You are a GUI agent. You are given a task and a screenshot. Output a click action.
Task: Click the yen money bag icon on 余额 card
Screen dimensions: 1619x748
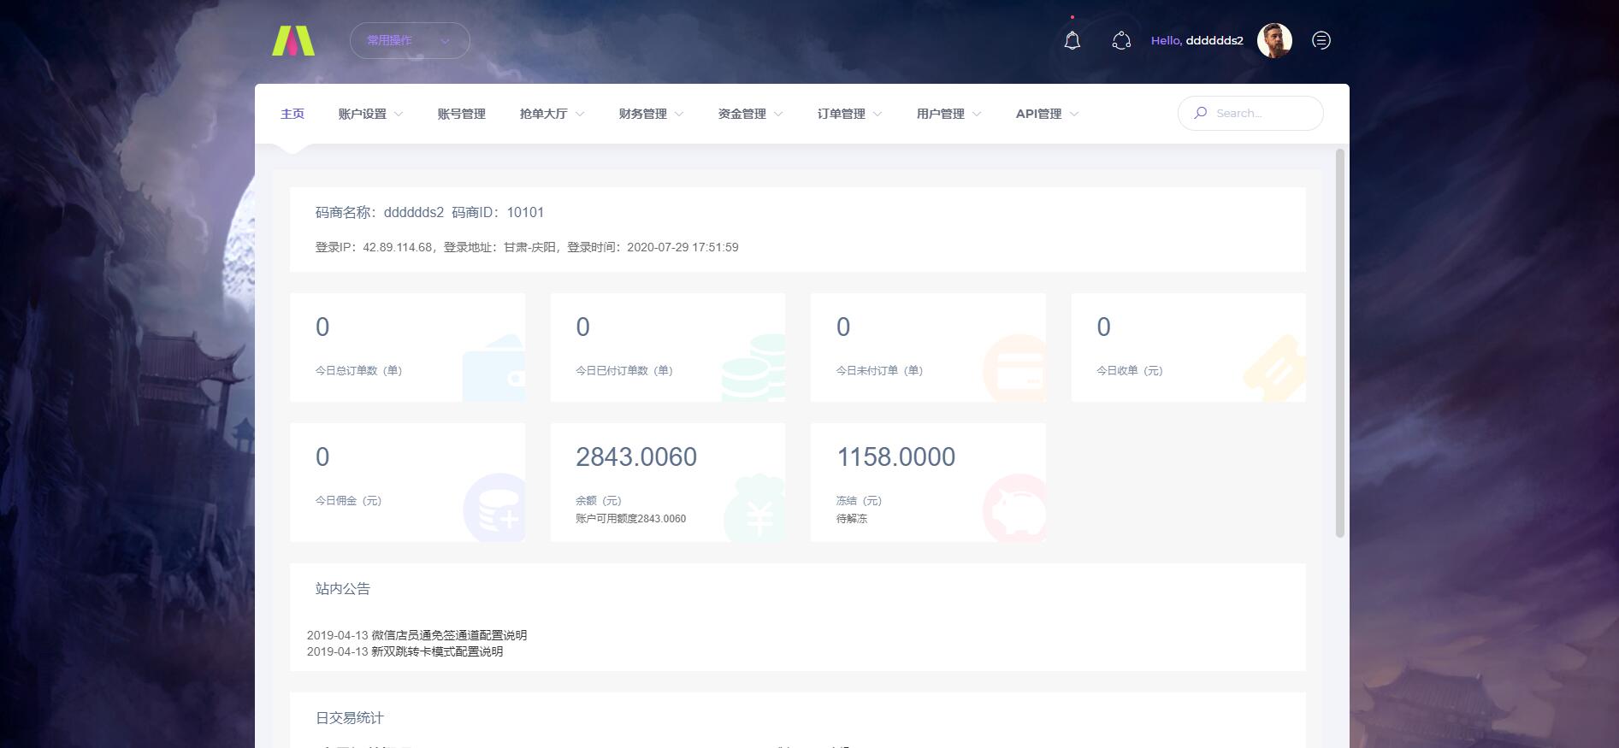pyautogui.click(x=754, y=510)
